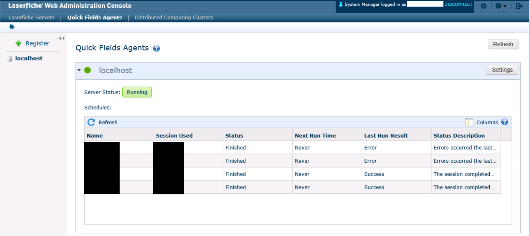The image size is (530, 236).
Task: Click the second row's Error result cell
Action: pyautogui.click(x=397, y=161)
